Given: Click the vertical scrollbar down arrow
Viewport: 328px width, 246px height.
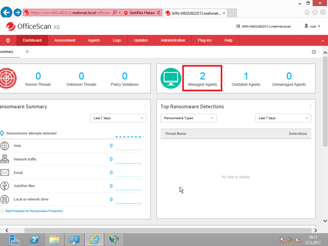Looking at the screenshot, I should pos(325,221).
